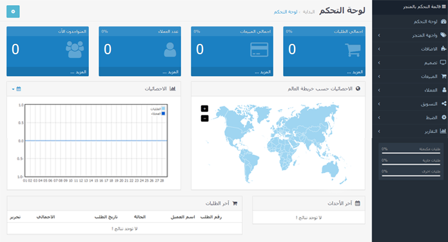Click المزيد link in المتواجدون الآن tile
Screen dimensions: 448x242
[78, 72]
